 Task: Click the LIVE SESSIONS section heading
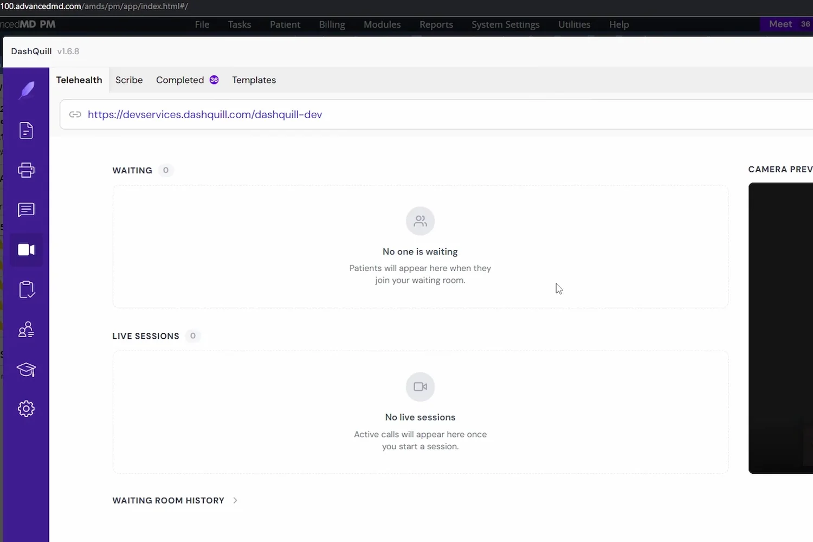coord(146,336)
